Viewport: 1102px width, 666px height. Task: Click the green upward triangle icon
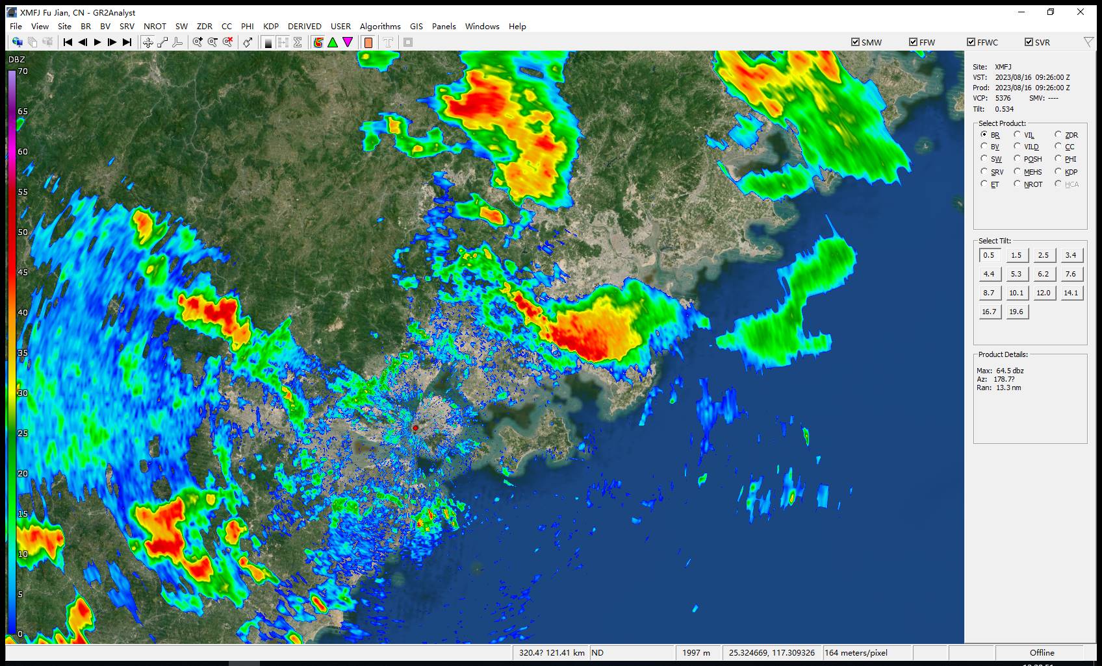coord(333,42)
